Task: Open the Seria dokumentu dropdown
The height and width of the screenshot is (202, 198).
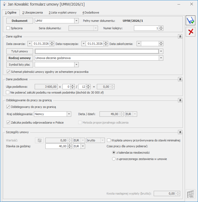Action: pyautogui.click(x=96, y=28)
